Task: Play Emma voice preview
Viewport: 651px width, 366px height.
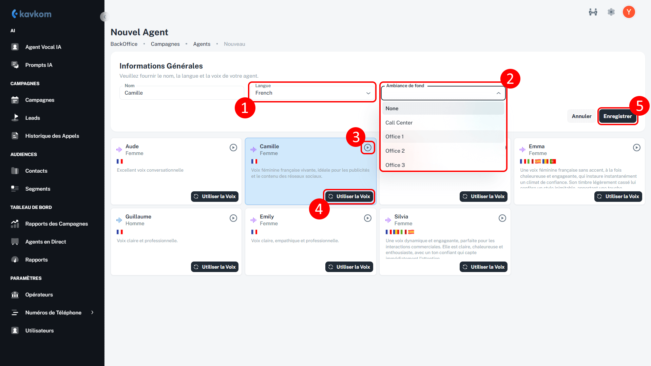Action: coord(636,148)
